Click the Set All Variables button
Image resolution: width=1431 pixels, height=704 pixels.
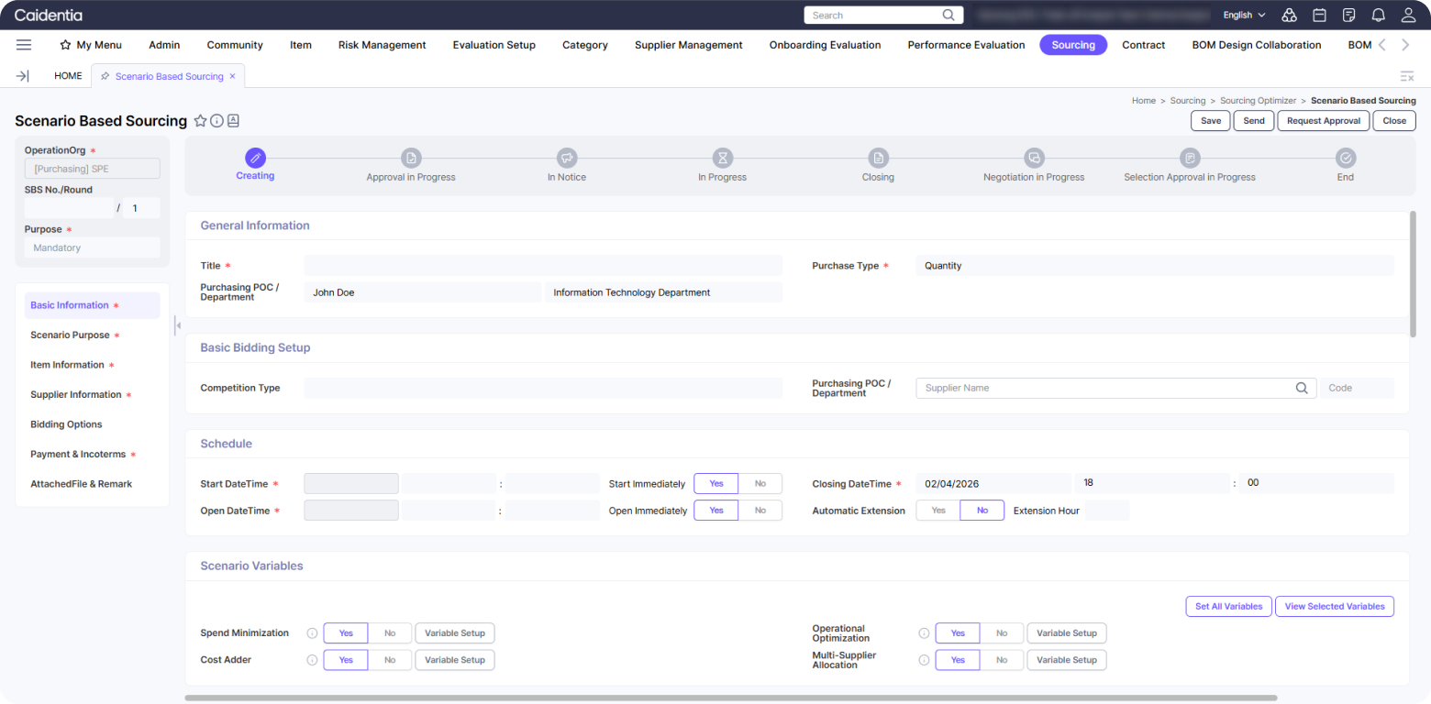coord(1228,607)
